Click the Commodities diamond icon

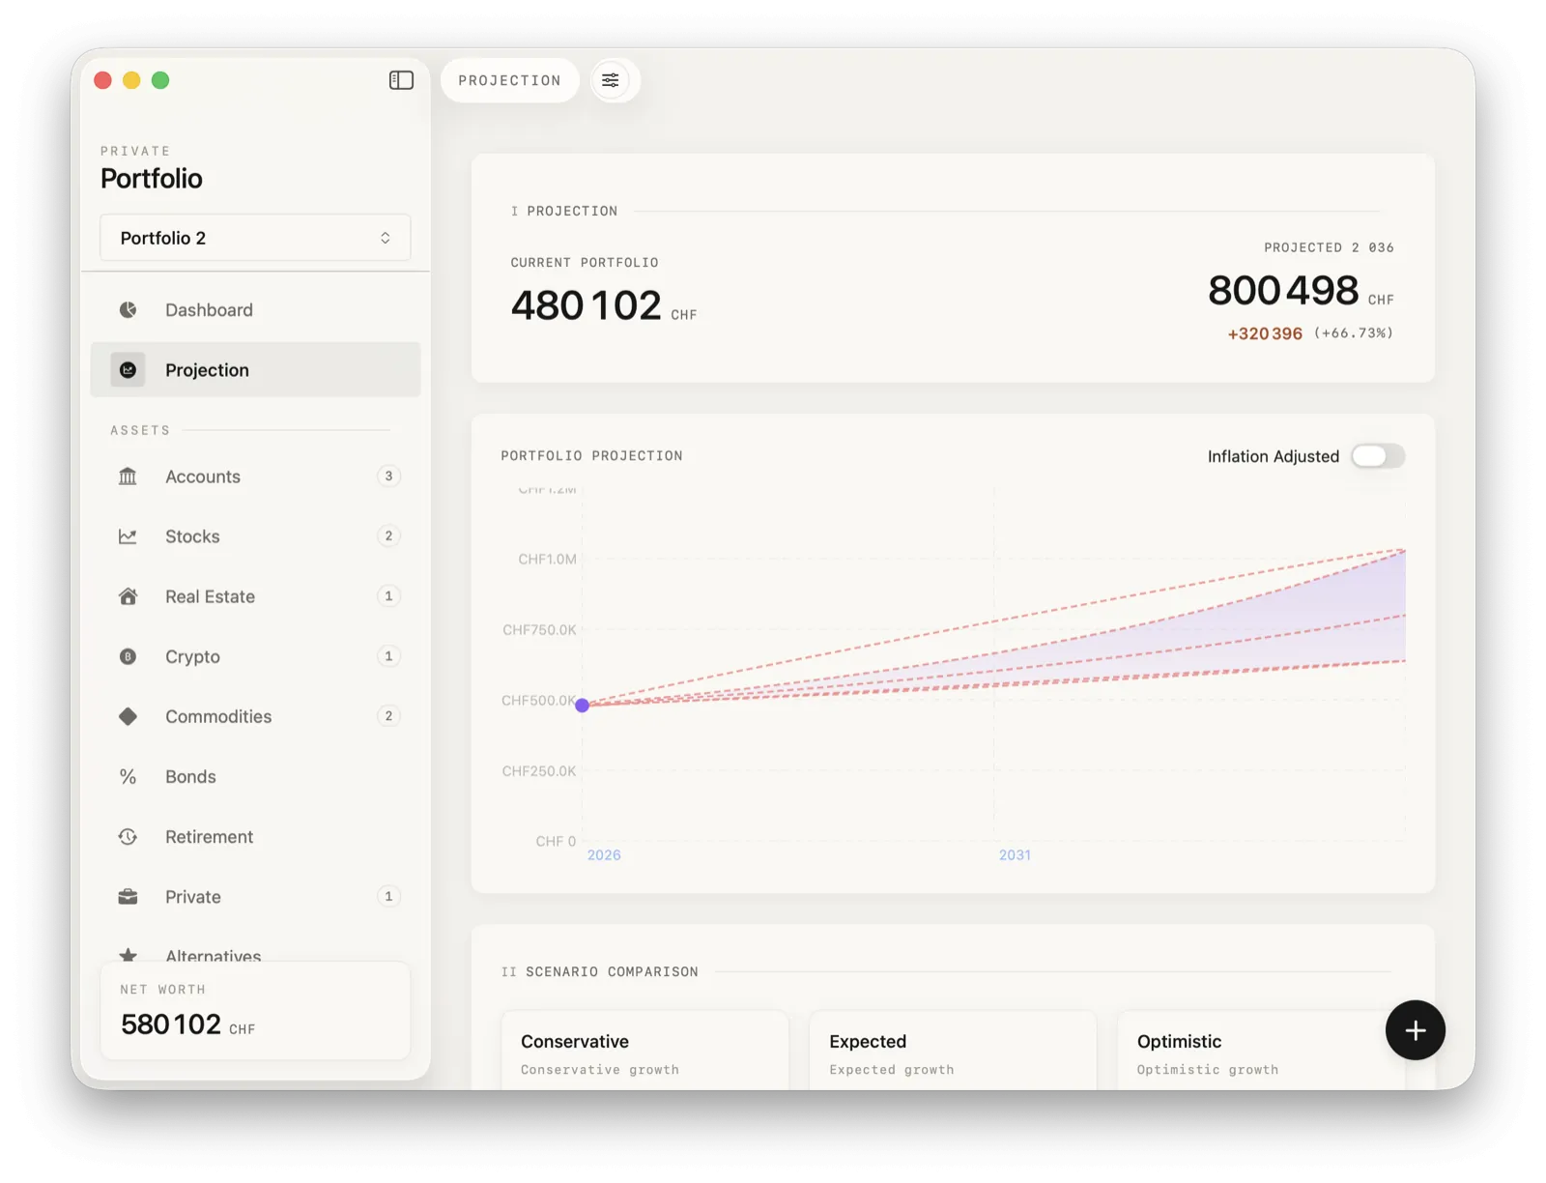click(128, 716)
